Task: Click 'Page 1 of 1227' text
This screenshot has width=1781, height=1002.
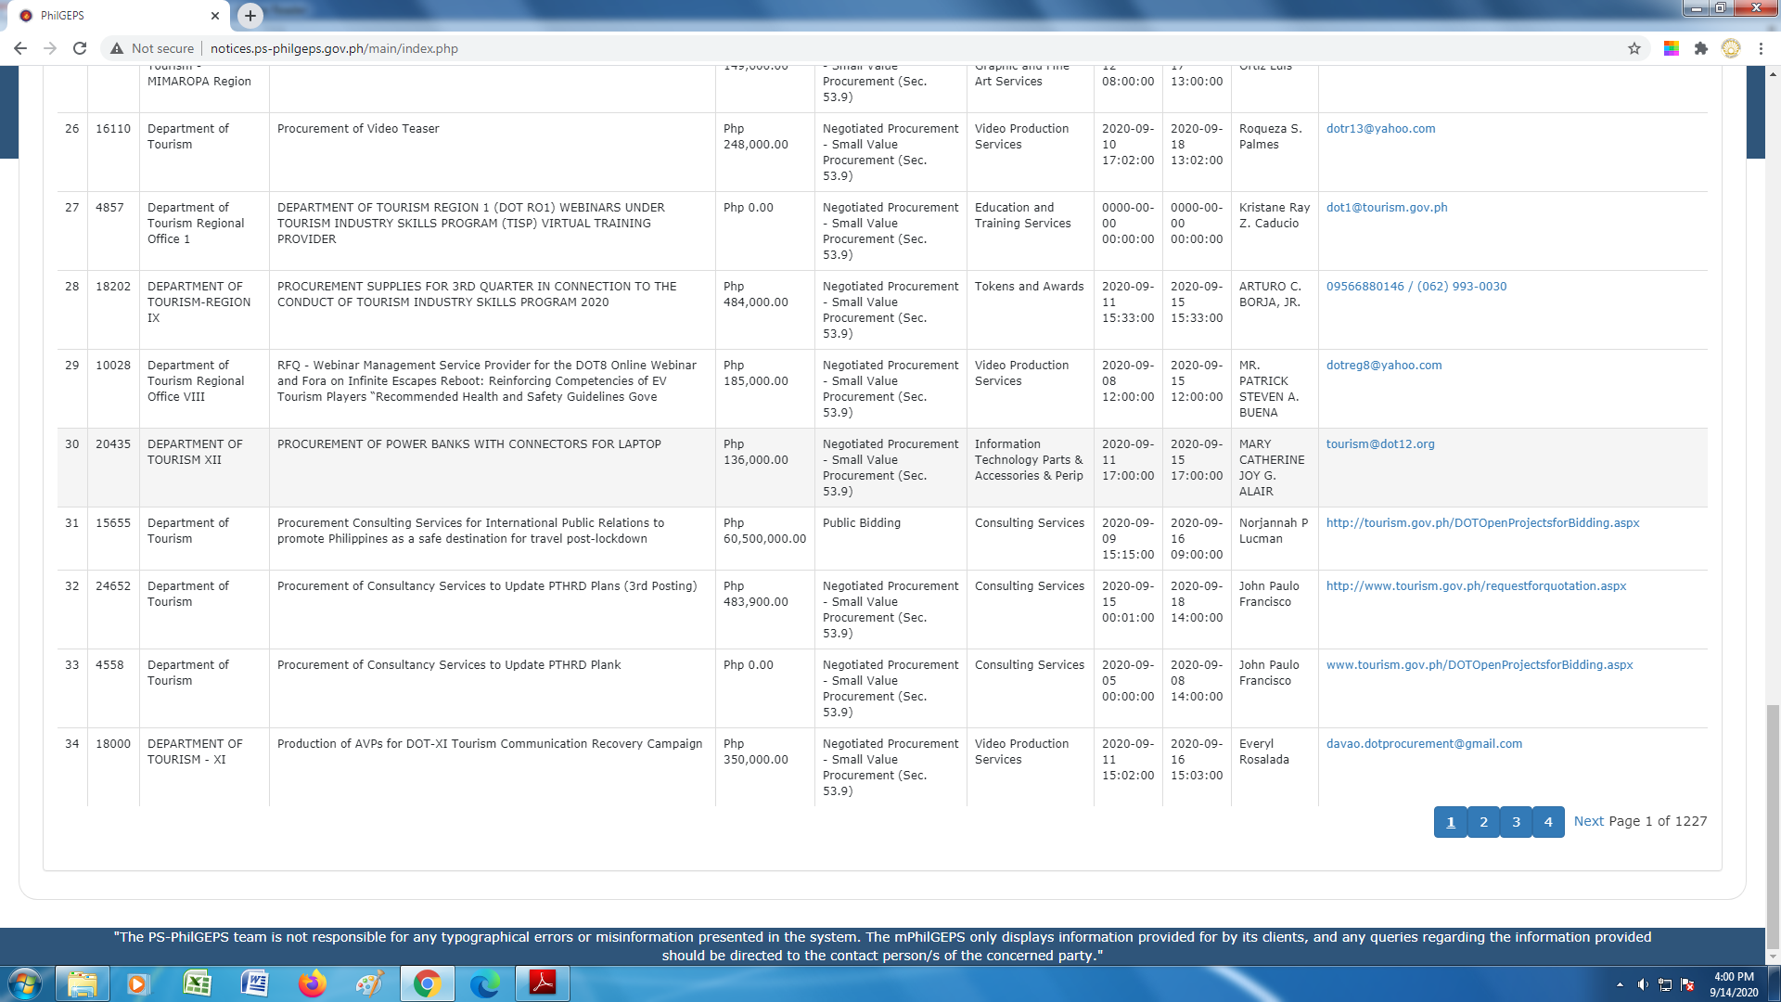Action: [x=1658, y=821]
